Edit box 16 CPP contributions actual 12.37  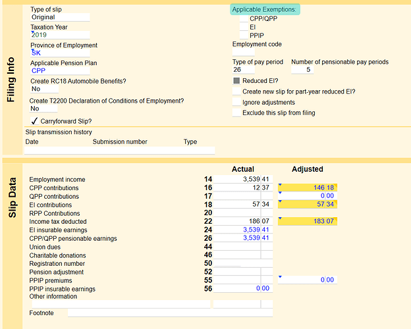pyautogui.click(x=243, y=188)
